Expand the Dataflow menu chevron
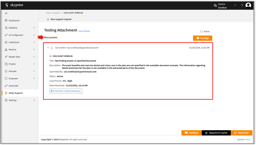The image size is (256, 145). tap(34, 28)
